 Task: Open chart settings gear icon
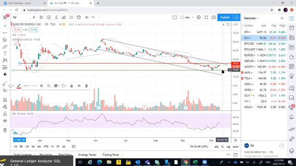pyautogui.click(x=198, y=18)
